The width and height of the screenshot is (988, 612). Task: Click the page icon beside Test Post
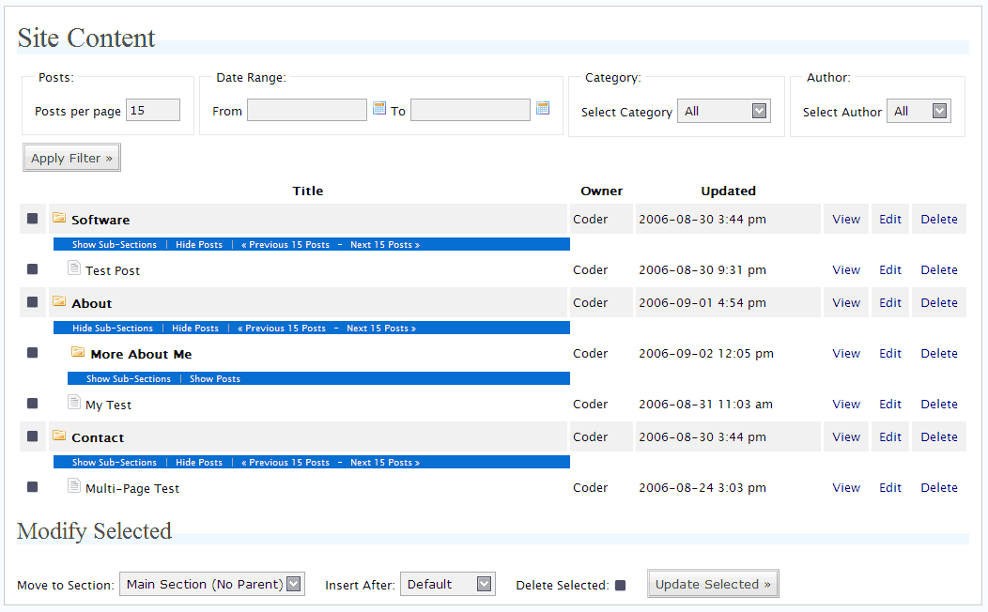pos(74,268)
